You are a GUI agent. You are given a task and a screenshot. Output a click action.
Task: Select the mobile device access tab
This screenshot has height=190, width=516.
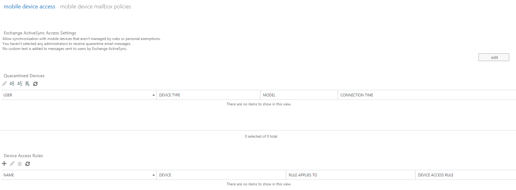tap(29, 7)
